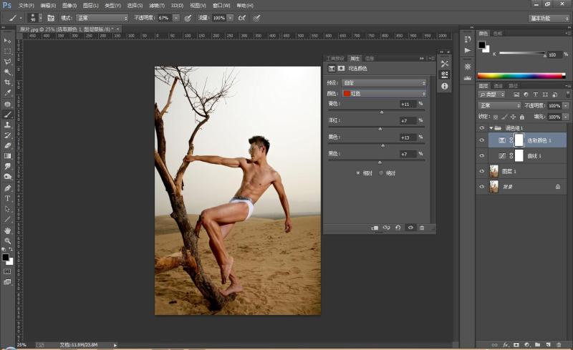The height and width of the screenshot is (350, 573).
Task: Open the Actions panel play icon in dock
Action: click(x=468, y=50)
